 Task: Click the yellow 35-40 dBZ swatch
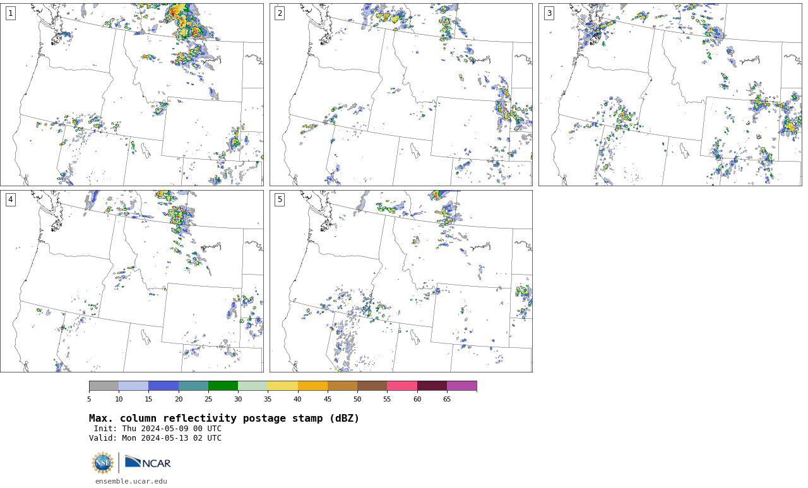pos(283,386)
